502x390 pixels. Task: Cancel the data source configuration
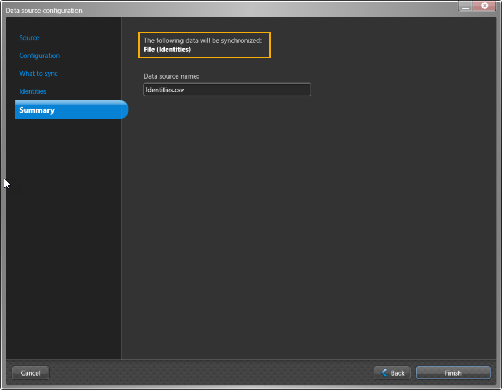coord(30,373)
